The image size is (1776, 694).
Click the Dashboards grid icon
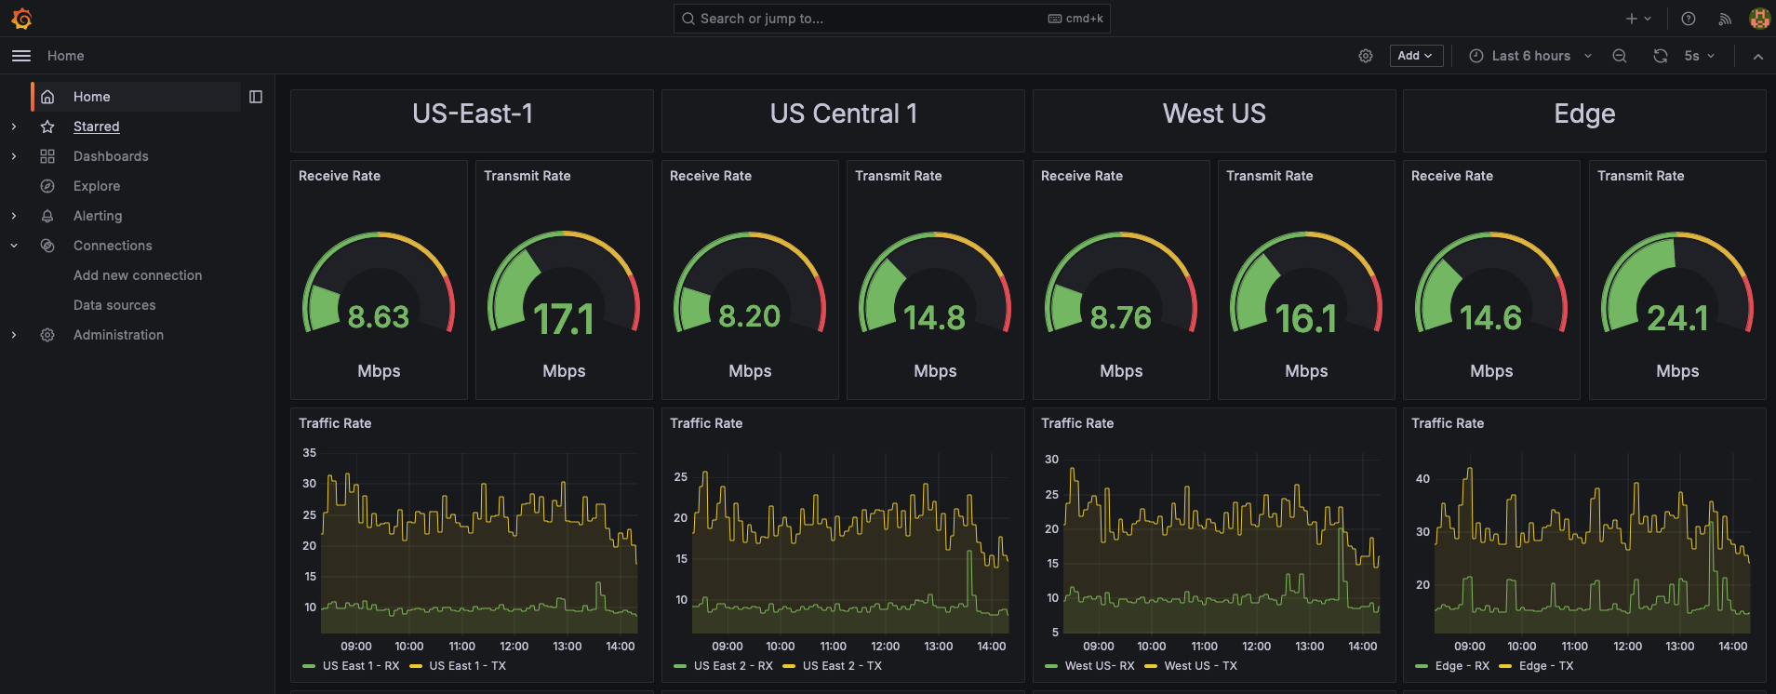coord(47,156)
